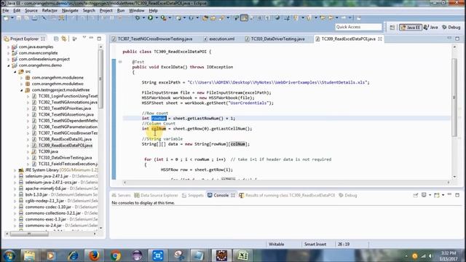The image size is (466, 262).
Task: Collapse com.orangehrms.demo project
Action: (x=8, y=65)
